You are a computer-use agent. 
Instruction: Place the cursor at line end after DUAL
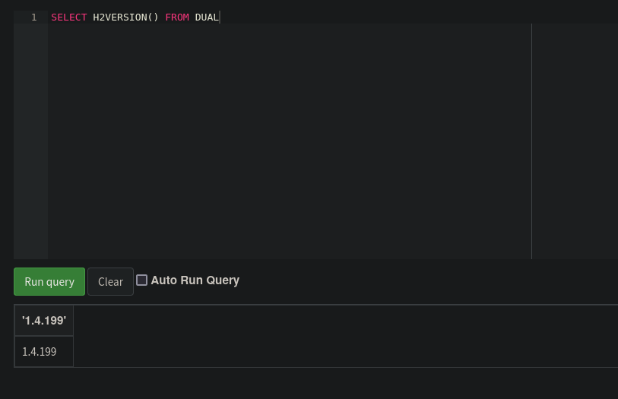click(x=220, y=17)
